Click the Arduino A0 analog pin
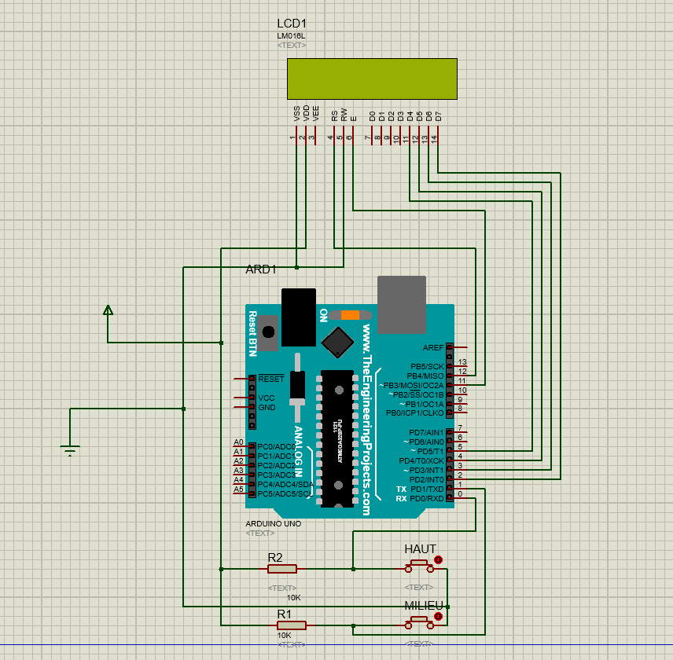The width and height of the screenshot is (673, 660). 244,446
